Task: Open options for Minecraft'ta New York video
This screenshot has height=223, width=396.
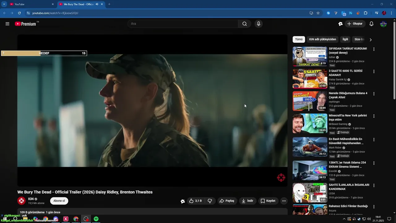Action: click(374, 116)
